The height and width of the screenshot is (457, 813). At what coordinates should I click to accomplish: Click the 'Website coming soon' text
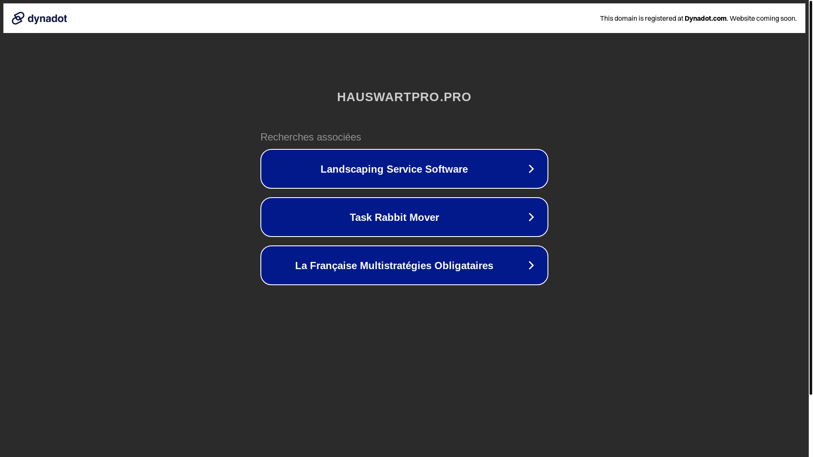click(x=763, y=18)
